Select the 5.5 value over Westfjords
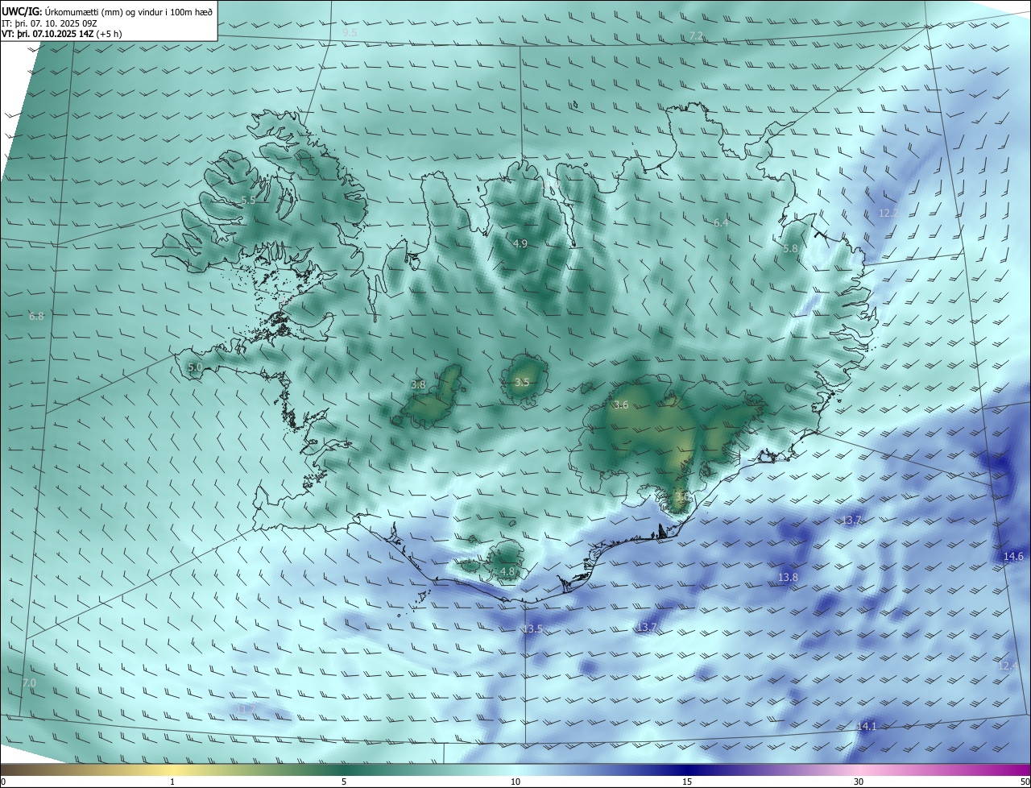 coord(248,200)
